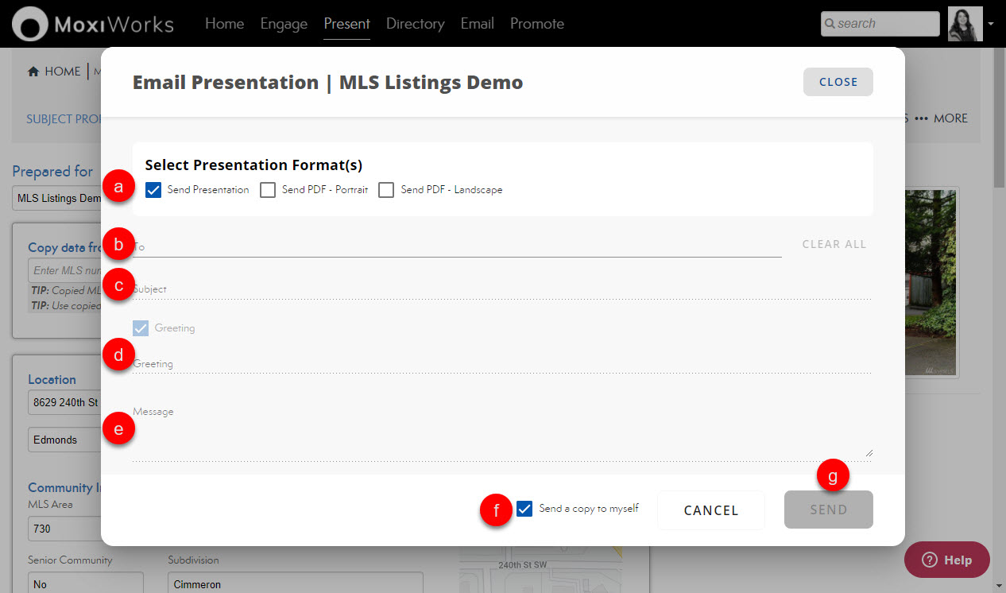Viewport: 1006px width, 593px height.
Task: Uncheck the Send Presentation checkbox
Action: click(x=154, y=190)
